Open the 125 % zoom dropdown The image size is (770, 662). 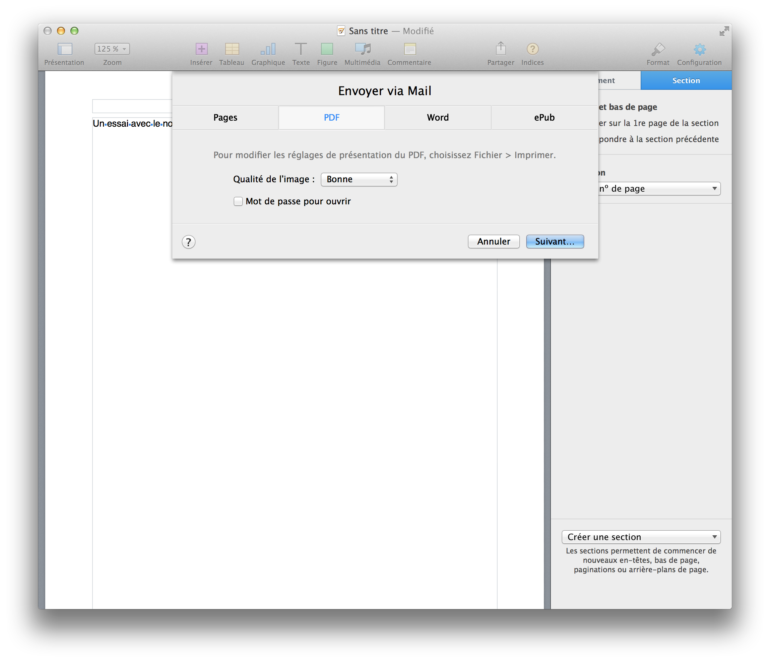tap(112, 49)
